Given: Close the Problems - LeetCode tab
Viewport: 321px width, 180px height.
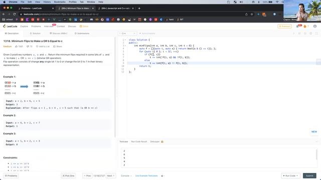Looking at the screenshot, I should point(53,8).
